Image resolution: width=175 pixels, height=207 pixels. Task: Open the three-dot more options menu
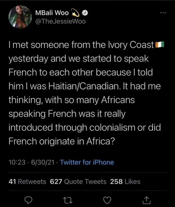pos(163,13)
